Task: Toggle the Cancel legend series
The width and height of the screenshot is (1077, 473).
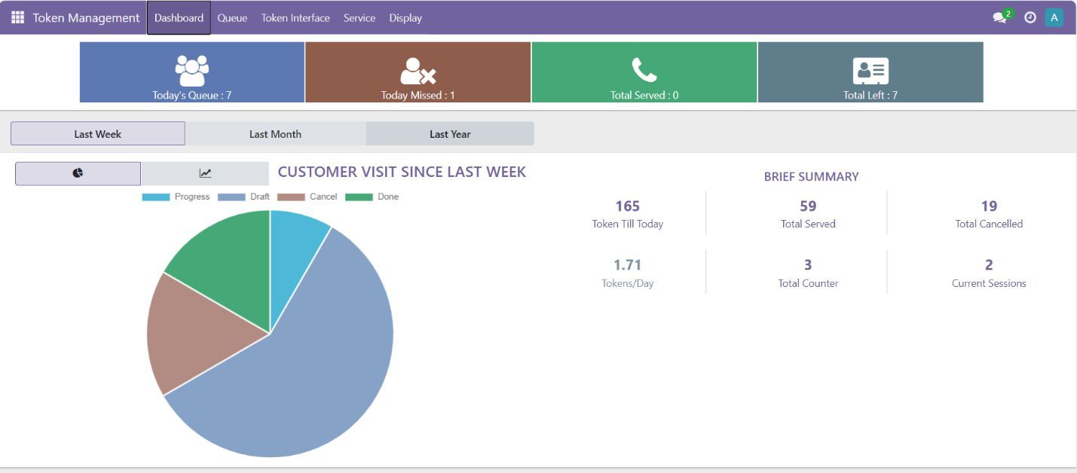Action: [307, 197]
